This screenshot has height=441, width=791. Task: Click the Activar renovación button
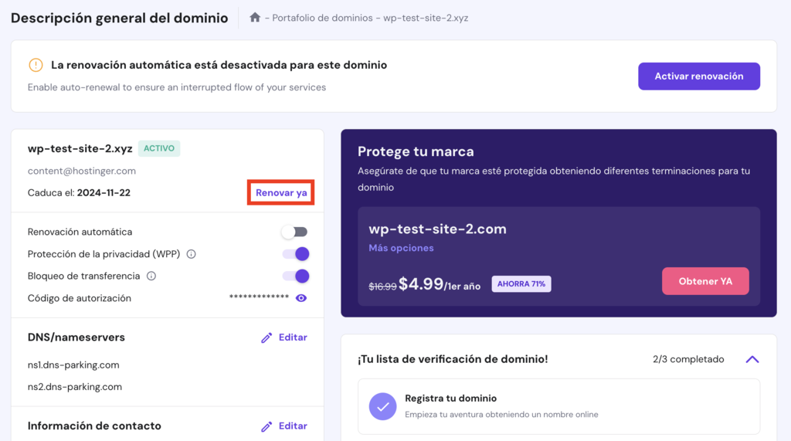(x=698, y=76)
